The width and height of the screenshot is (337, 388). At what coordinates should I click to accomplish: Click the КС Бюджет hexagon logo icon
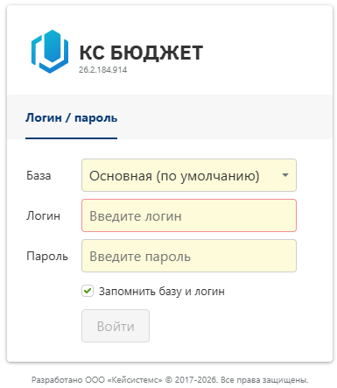pyautogui.click(x=50, y=52)
